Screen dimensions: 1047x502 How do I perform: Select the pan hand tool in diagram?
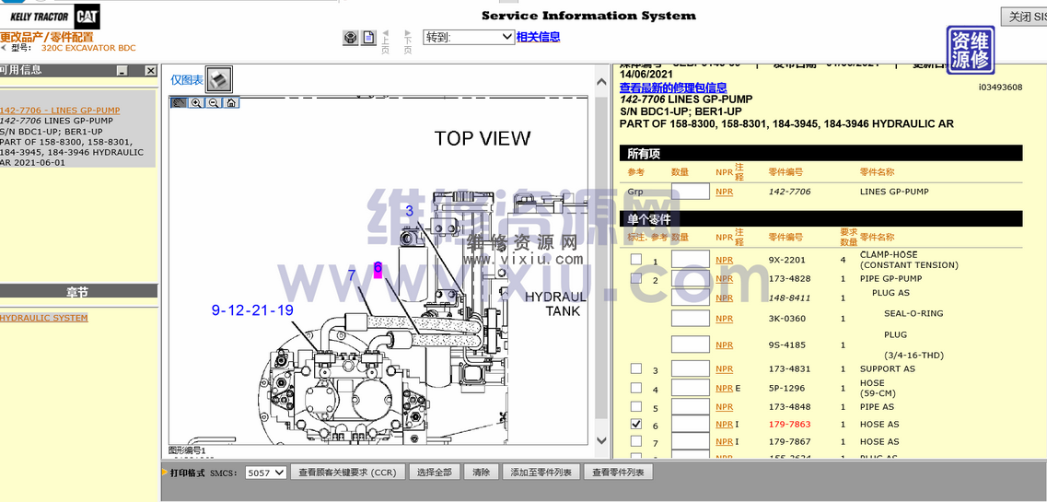[179, 102]
